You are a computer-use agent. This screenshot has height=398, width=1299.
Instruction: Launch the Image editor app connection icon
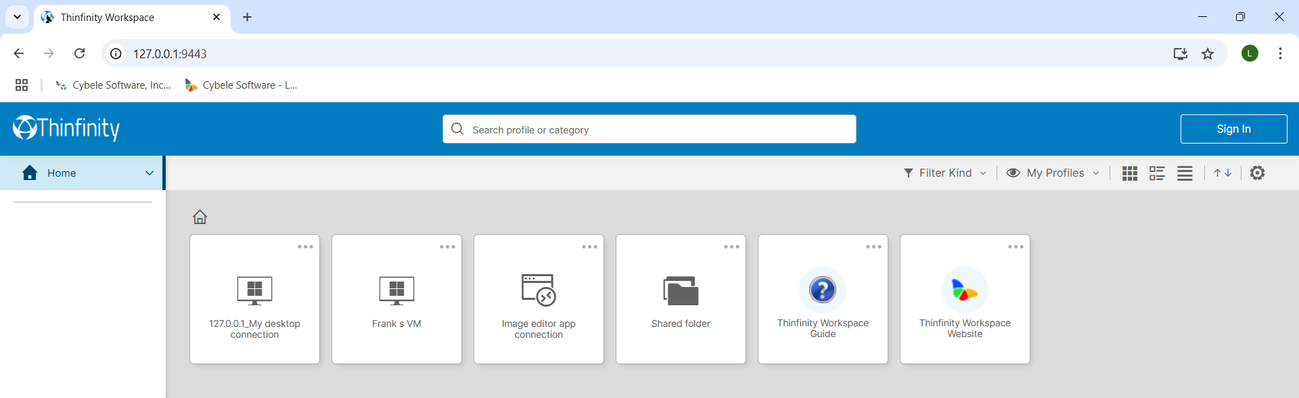pyautogui.click(x=539, y=290)
